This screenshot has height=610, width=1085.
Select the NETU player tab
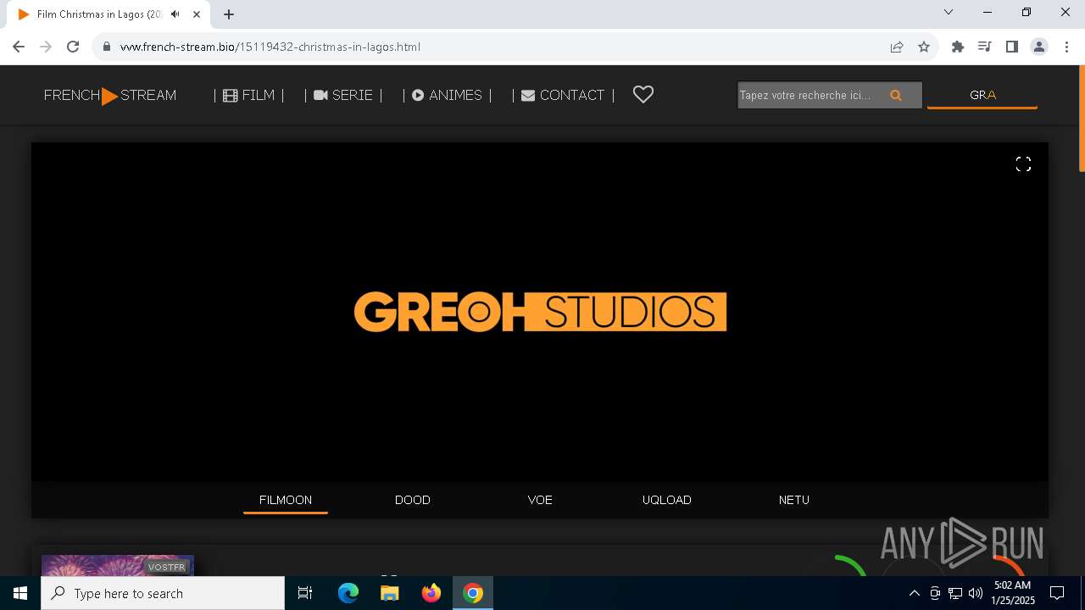pyautogui.click(x=794, y=500)
